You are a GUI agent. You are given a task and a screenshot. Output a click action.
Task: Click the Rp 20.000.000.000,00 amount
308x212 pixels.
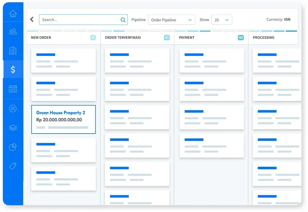[x=59, y=120]
